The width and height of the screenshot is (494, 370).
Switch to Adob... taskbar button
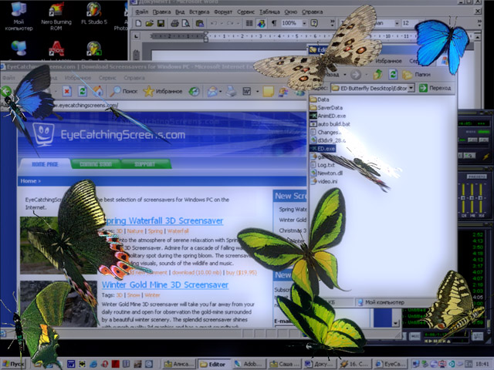tap(249, 365)
